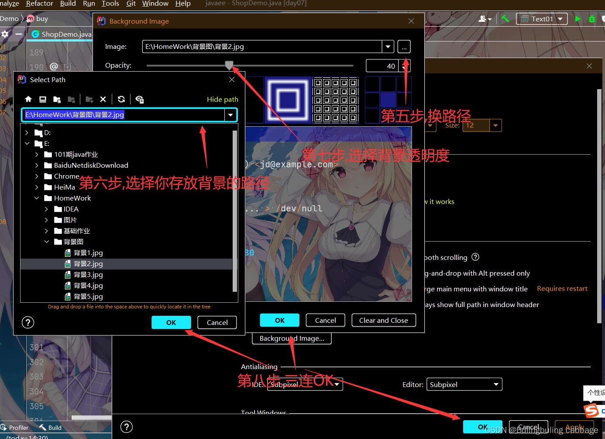The height and width of the screenshot is (439, 605).
Task: Choose the single-square centered placement option
Action: tap(288, 100)
